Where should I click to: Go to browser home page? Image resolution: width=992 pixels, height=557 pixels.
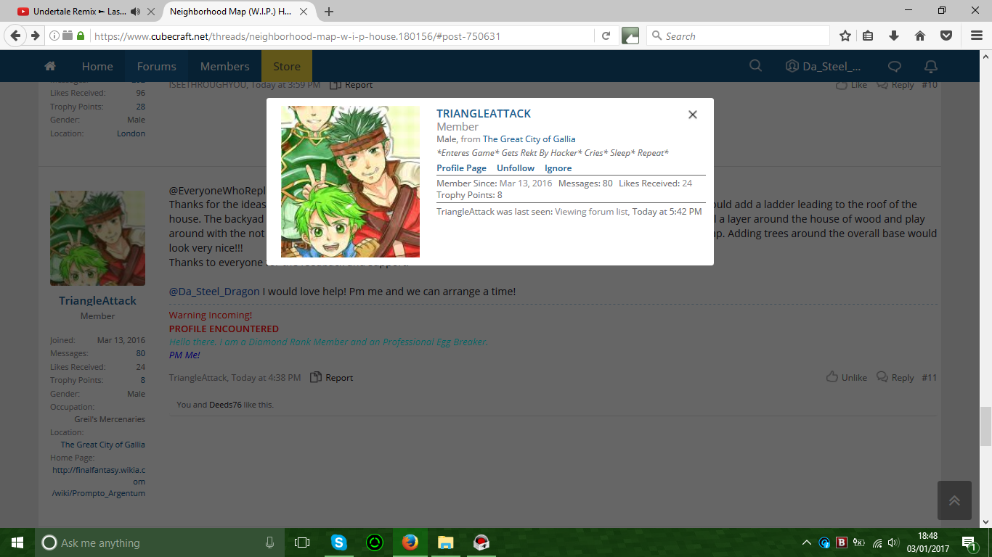pos(920,36)
